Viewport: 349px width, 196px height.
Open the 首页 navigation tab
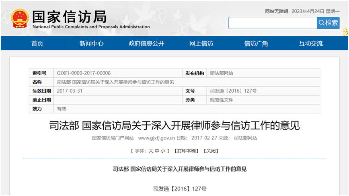click(37, 43)
